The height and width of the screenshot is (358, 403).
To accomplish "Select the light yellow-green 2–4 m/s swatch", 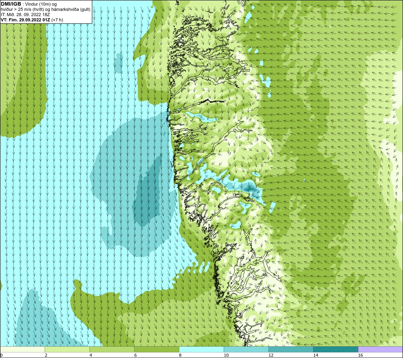I will (x=67, y=349).
